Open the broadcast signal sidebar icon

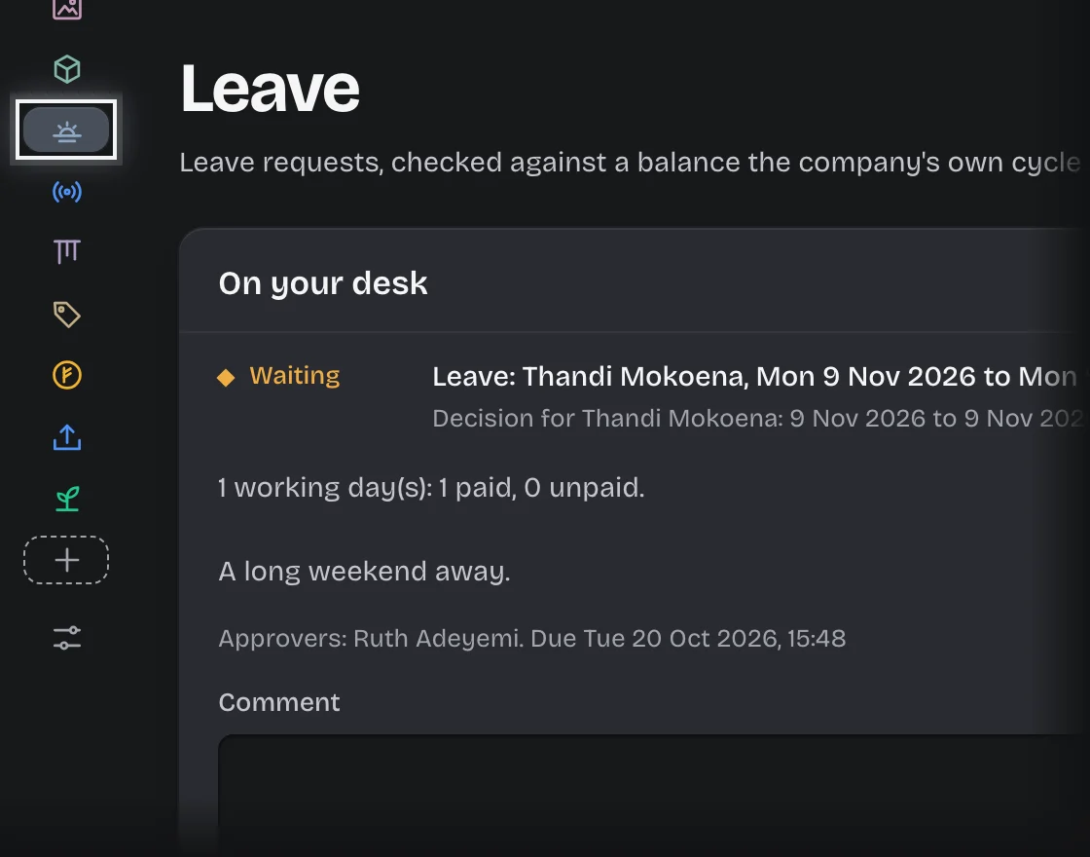pos(67,191)
